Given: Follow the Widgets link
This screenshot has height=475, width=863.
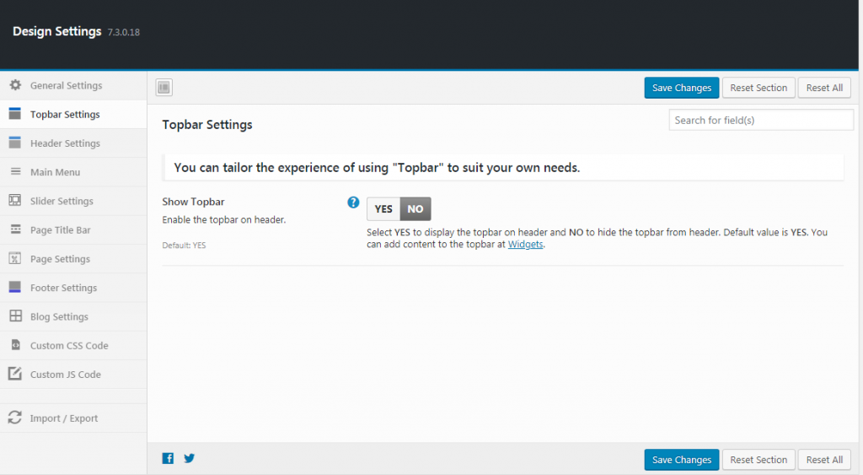Looking at the screenshot, I should pos(525,244).
